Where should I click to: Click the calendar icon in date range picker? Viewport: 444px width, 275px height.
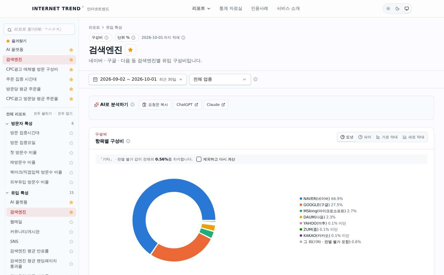[x=95, y=79]
